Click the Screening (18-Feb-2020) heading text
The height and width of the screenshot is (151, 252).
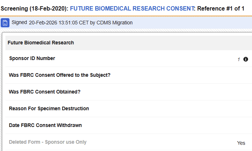(x=35, y=8)
